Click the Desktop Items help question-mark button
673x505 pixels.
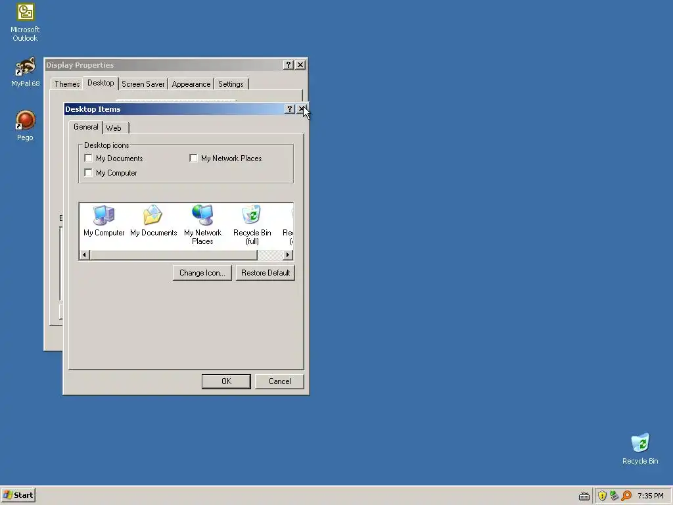[290, 109]
